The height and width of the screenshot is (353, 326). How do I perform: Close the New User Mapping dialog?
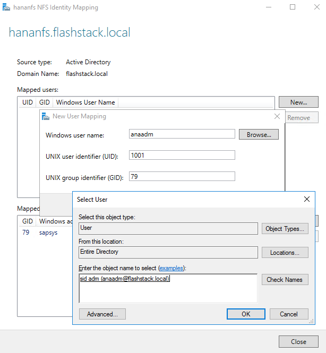tap(277, 116)
